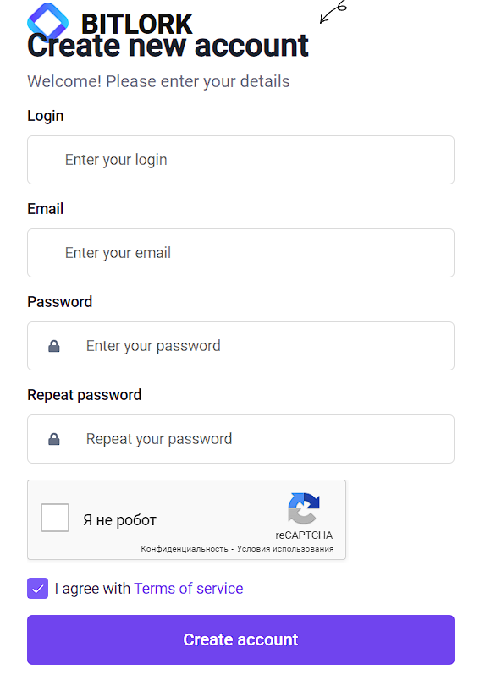496x686 pixels.
Task: Tick the "Я не робот" reCAPTCHA checkbox
Action: click(x=55, y=518)
